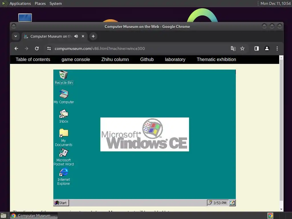Open the Applications menu
Image resolution: width=292 pixels, height=219 pixels.
[20, 3]
